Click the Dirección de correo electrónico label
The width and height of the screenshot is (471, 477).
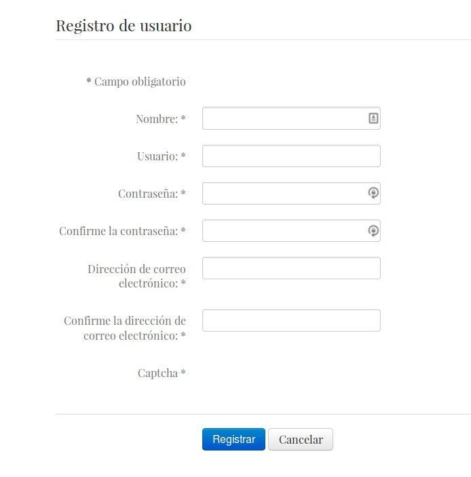coord(136,276)
